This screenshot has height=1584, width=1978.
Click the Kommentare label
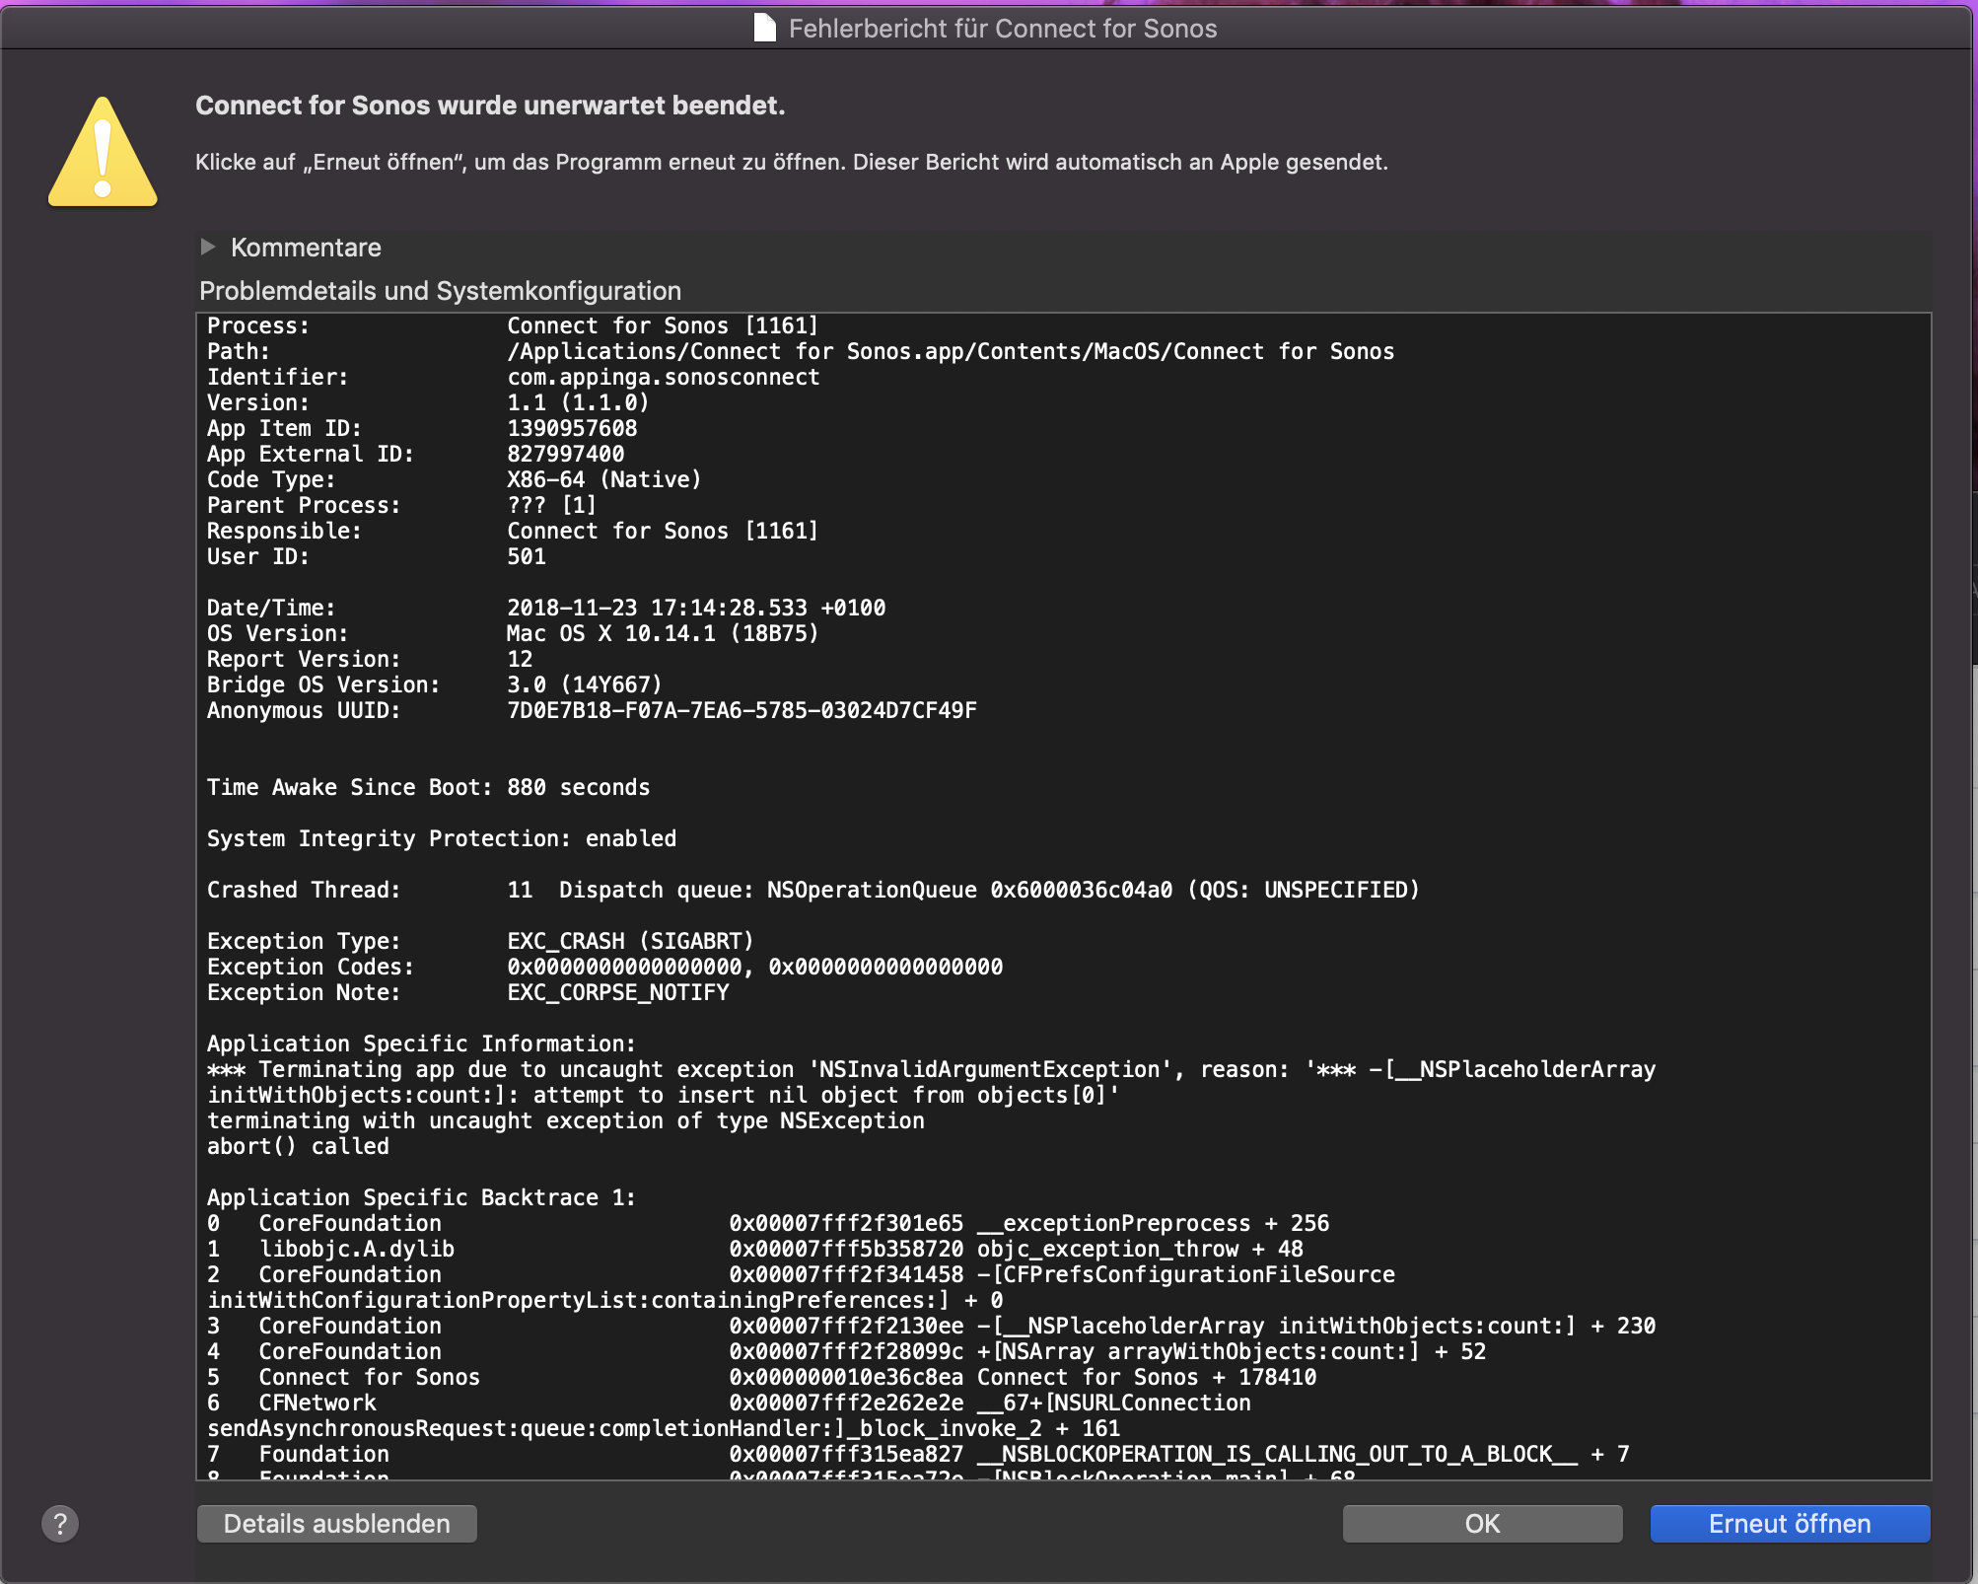(x=306, y=248)
